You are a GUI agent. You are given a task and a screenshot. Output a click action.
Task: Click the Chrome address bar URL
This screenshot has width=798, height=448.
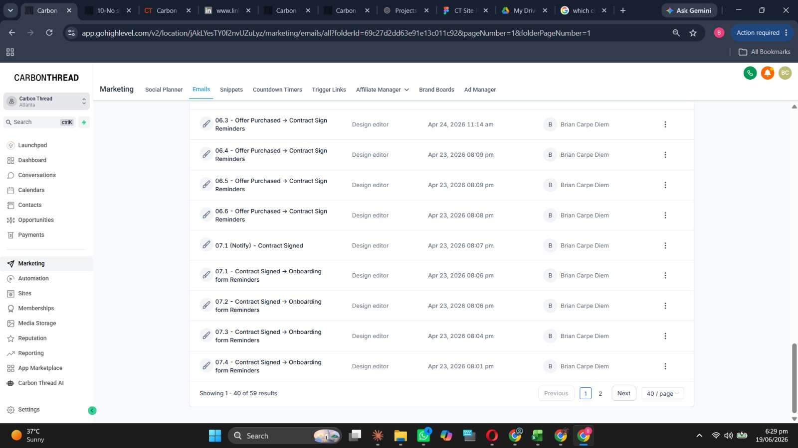coord(336,33)
